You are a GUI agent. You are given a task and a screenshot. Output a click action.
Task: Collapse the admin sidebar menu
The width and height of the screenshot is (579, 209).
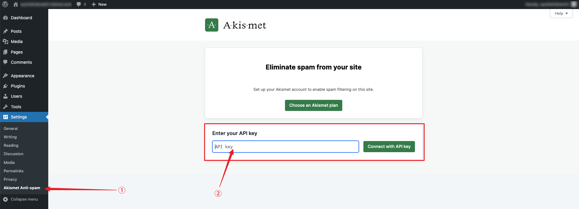(24, 199)
